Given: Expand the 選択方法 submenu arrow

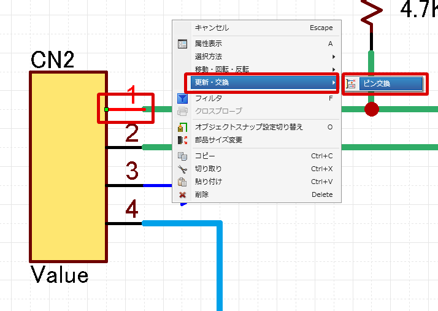Looking at the screenshot, I should pos(333,56).
